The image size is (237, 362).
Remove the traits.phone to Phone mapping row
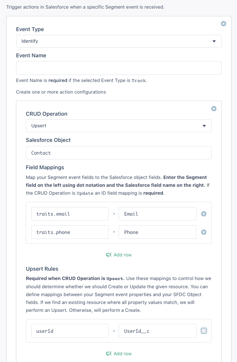(204, 232)
